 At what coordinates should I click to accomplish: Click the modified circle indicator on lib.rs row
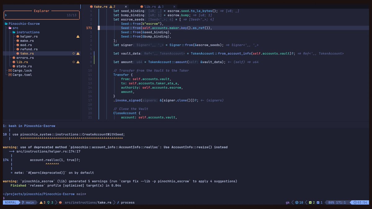click(x=73, y=62)
